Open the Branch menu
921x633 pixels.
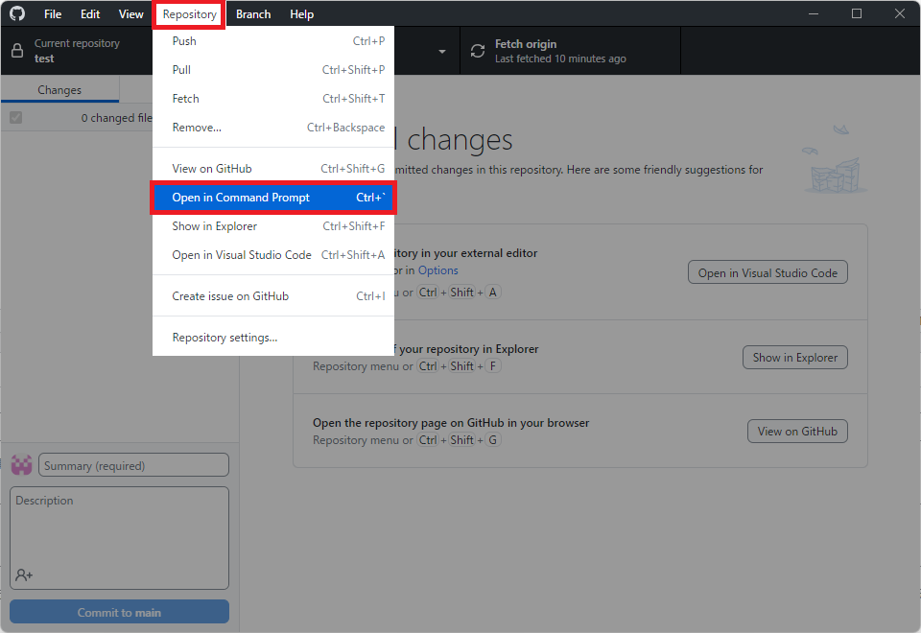(253, 14)
